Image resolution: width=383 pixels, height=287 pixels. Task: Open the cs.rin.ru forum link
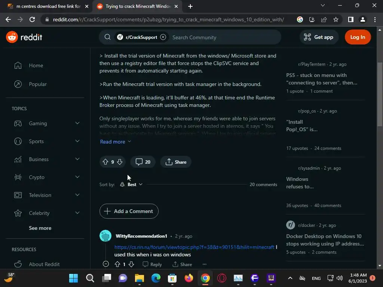click(x=194, y=247)
